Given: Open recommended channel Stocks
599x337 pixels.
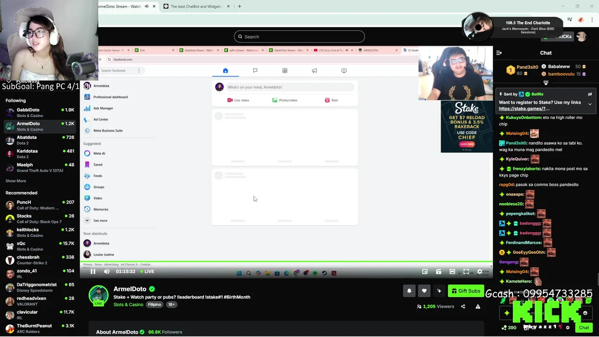Looking at the screenshot, I should click(x=40, y=219).
